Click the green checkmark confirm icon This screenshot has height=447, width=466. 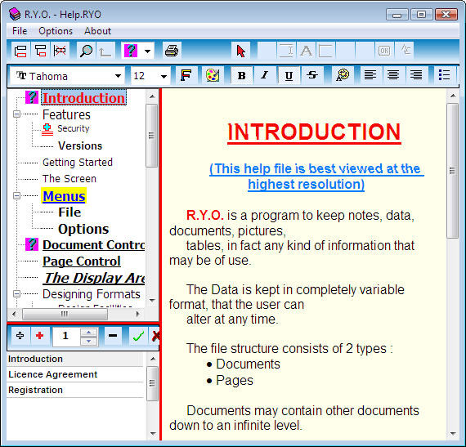click(x=138, y=336)
